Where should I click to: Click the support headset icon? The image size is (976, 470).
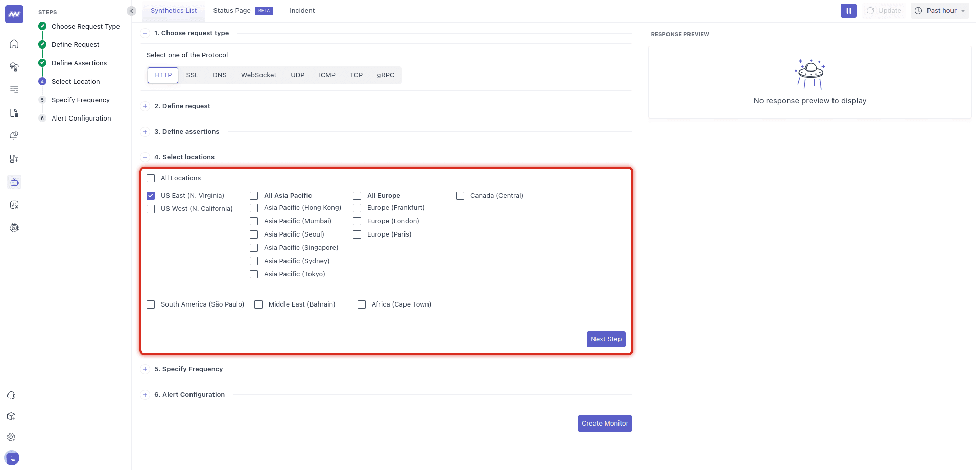(x=11, y=395)
